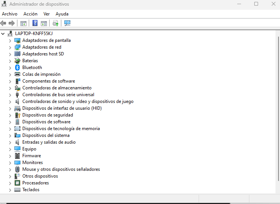The image size is (280, 204).
Task: Click the update driver toolbar icon
Action: [x=55, y=23]
